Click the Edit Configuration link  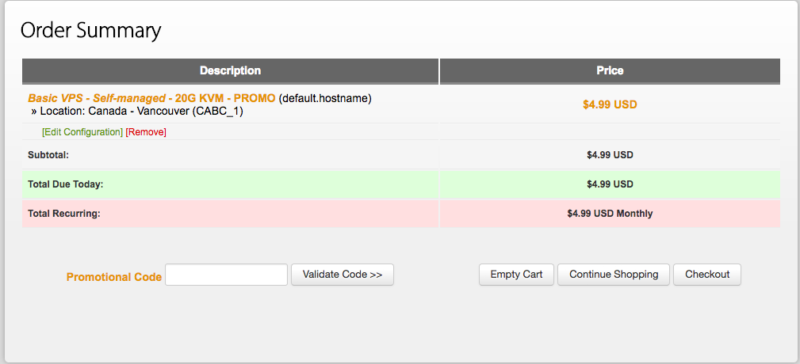(x=82, y=132)
